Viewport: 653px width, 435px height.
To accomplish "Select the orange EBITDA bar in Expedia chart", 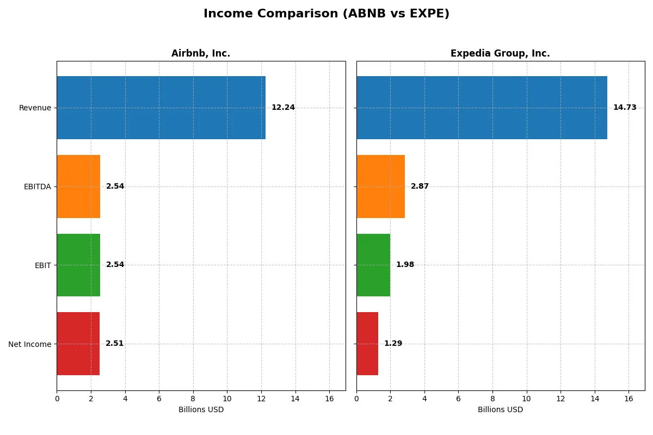I will point(380,186).
